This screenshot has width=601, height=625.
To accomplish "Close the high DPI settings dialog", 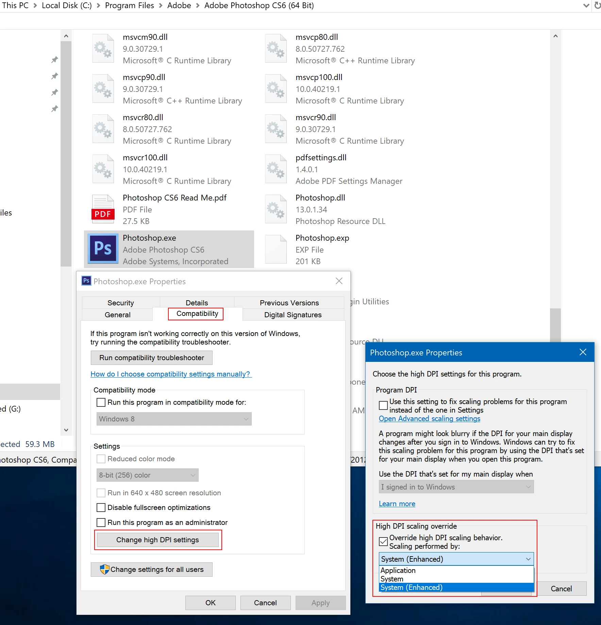I will [583, 352].
